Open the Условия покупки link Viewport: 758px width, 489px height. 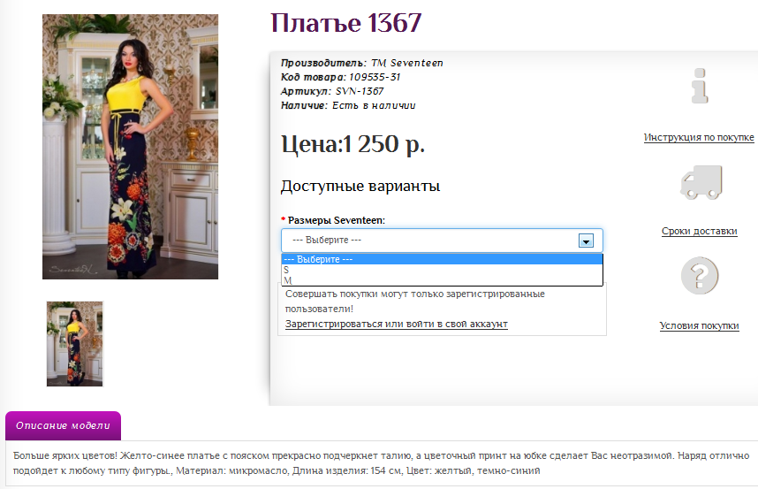(699, 325)
